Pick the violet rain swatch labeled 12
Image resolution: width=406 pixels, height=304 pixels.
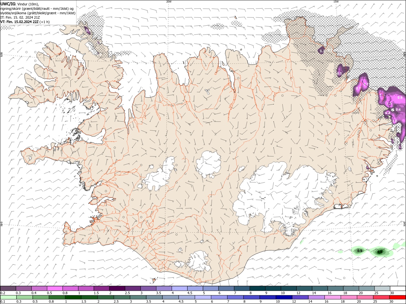coord(300,297)
